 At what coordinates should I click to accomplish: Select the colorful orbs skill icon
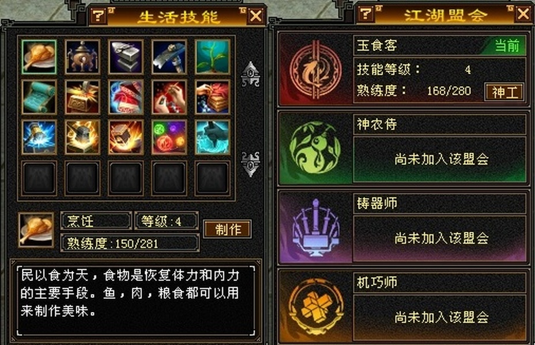[x=169, y=137]
